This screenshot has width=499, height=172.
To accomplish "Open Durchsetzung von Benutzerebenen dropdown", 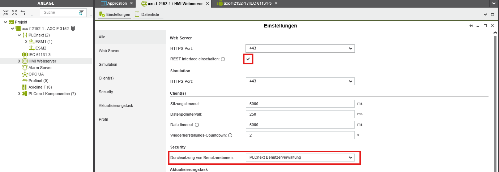I will point(300,158).
